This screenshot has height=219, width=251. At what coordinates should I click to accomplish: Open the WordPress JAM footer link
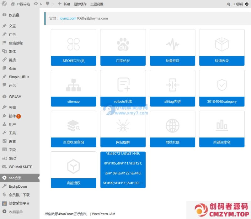pyautogui.click(x=103, y=214)
